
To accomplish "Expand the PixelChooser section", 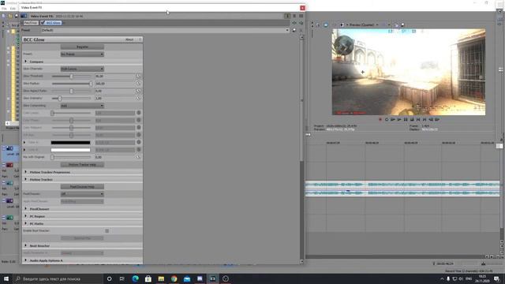I will 26,208.
